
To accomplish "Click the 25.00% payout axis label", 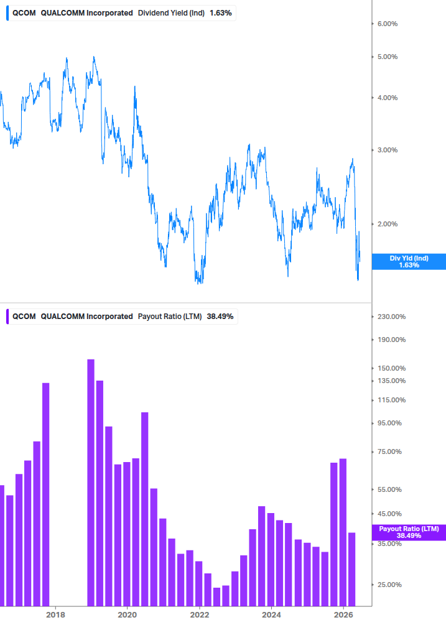I will coord(389,585).
